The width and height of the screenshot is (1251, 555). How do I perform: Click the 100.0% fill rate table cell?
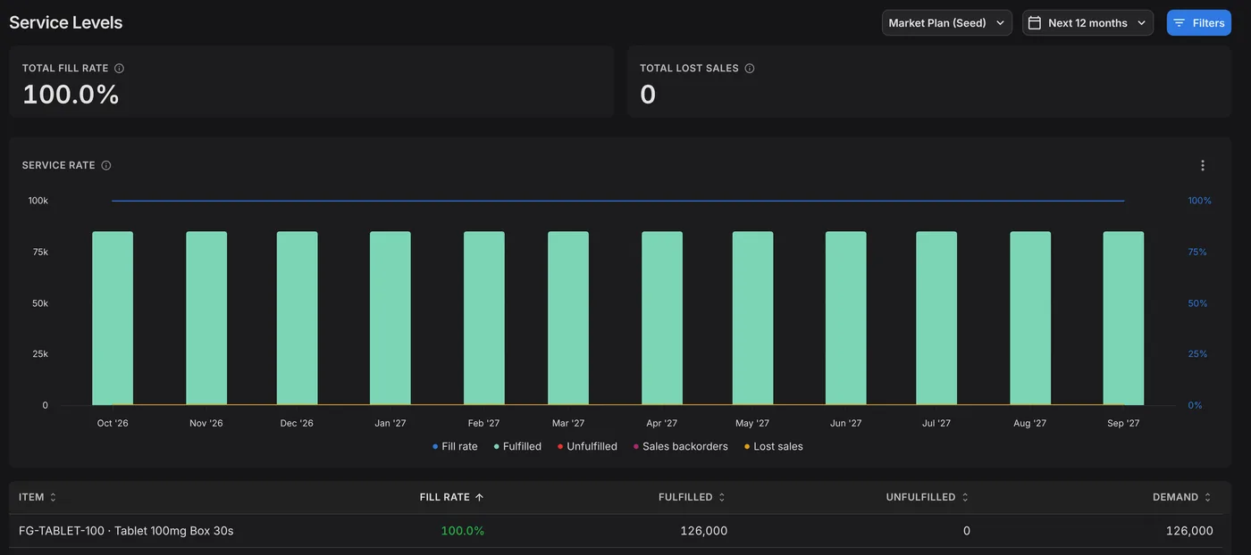pyautogui.click(x=462, y=531)
